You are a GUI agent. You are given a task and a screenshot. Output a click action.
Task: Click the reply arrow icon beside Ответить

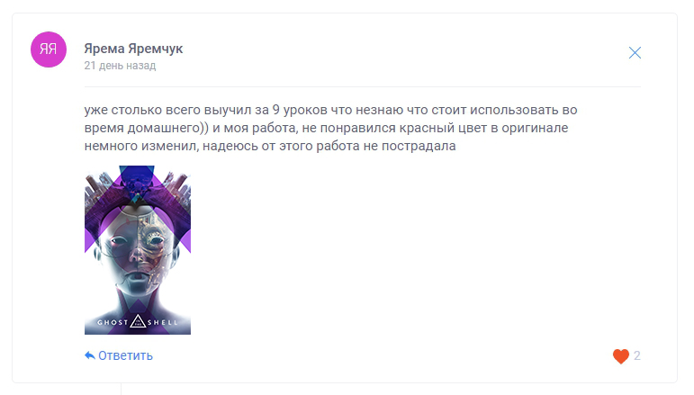click(x=90, y=355)
